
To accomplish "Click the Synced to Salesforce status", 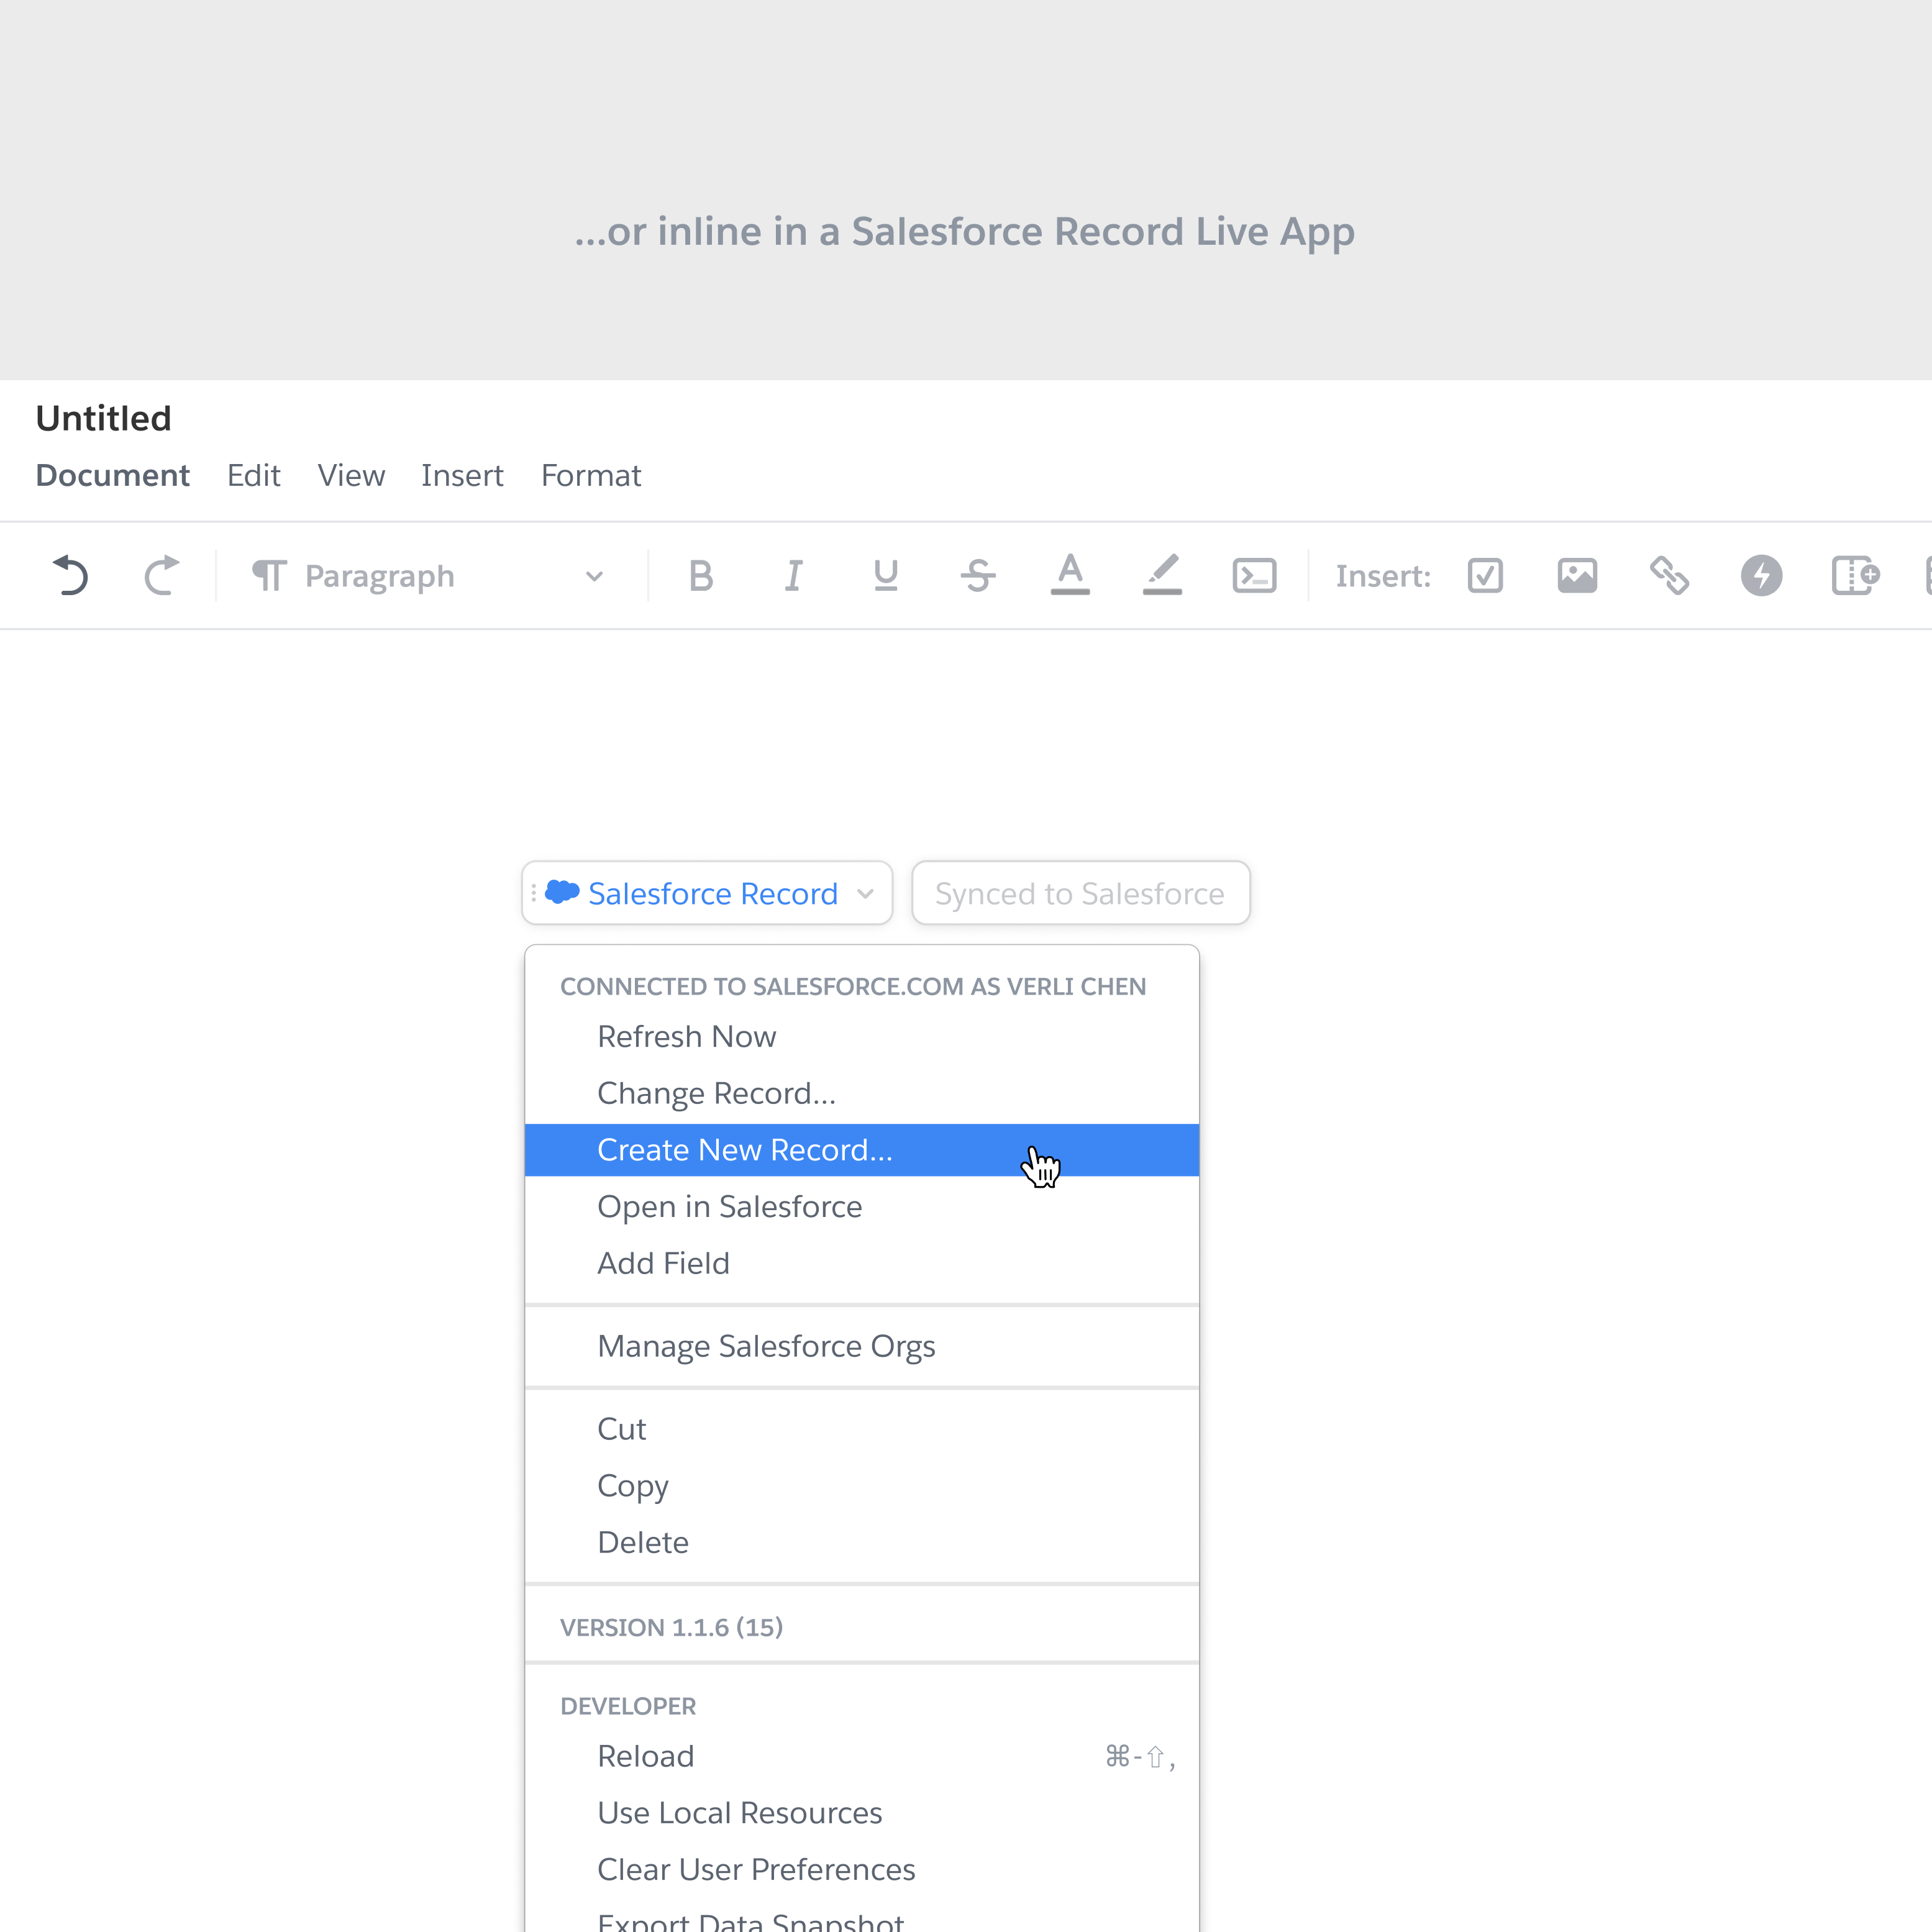I will tap(1080, 893).
